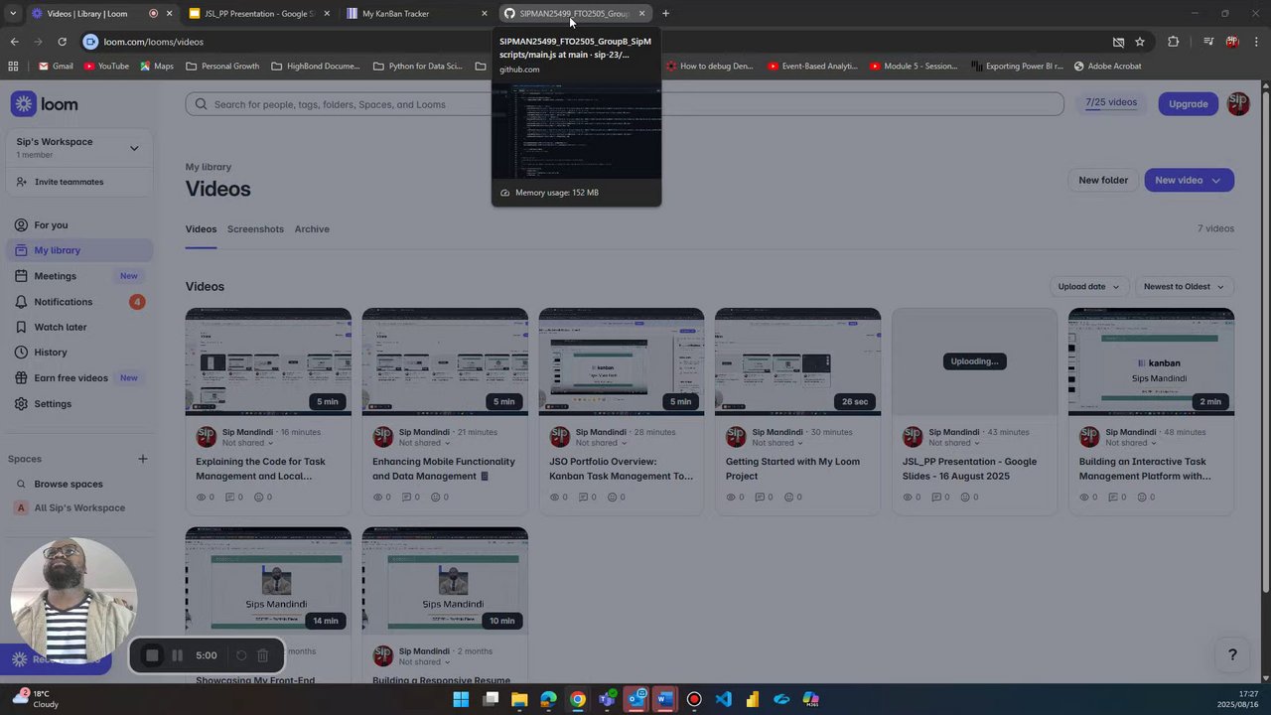
Task: Open the Chrome three-dot menu
Action: pyautogui.click(x=1257, y=42)
